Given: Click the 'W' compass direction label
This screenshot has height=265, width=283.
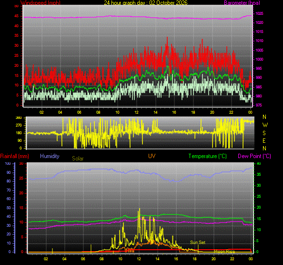Looking at the screenshot, I should 265,125.
